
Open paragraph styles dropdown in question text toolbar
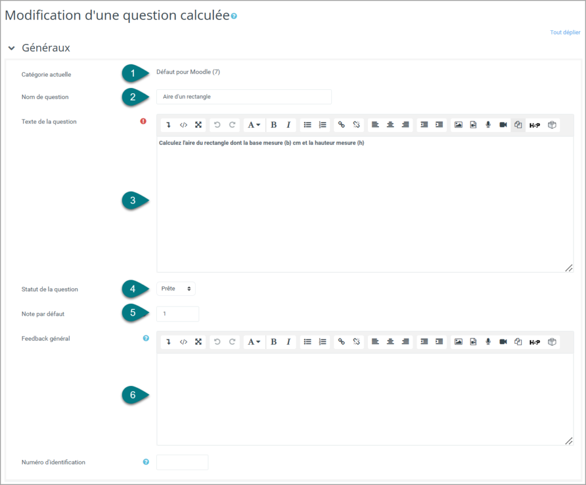(254, 125)
